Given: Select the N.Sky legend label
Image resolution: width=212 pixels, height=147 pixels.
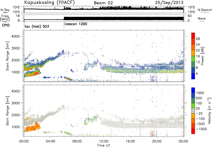Looking at the screenshot, I should tap(5, 10).
